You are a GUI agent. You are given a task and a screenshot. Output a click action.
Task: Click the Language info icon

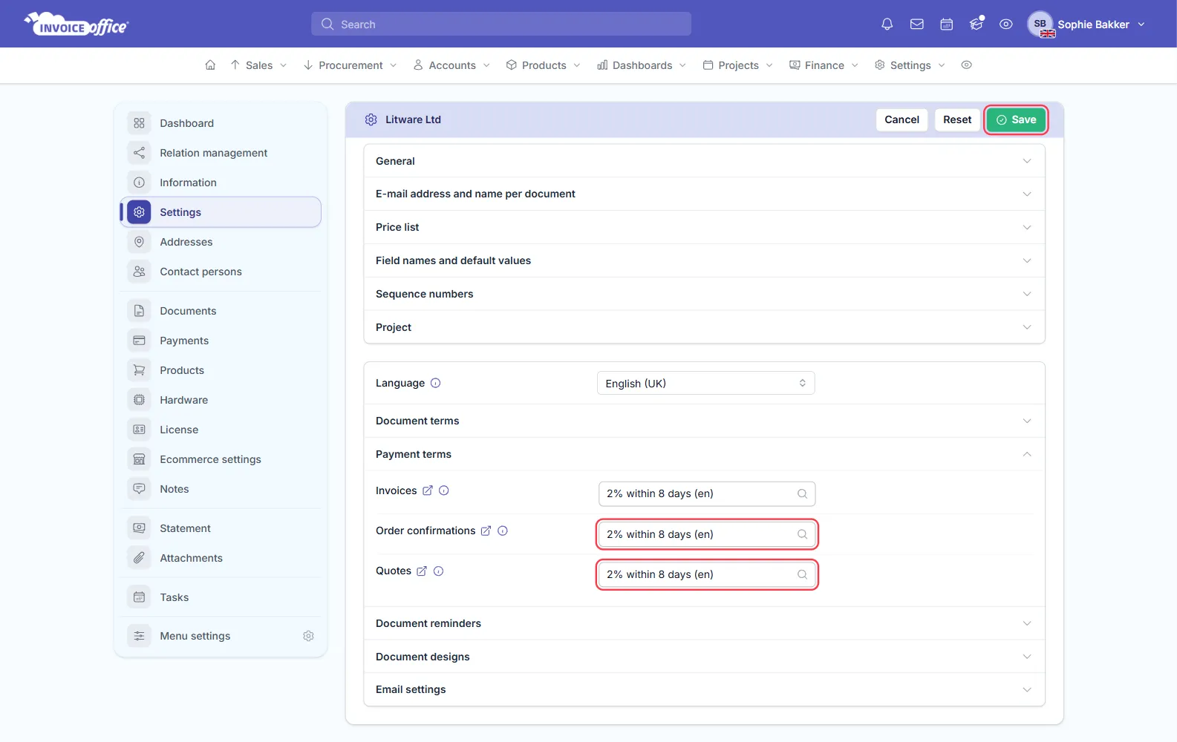point(436,383)
